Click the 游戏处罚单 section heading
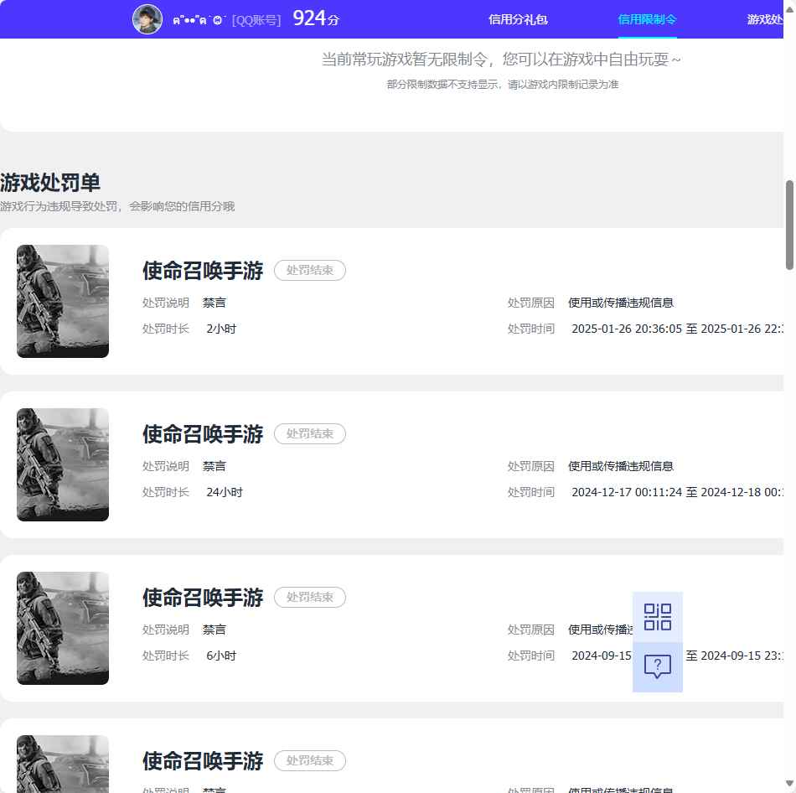Screen dimensions: 796x793 click(50, 183)
